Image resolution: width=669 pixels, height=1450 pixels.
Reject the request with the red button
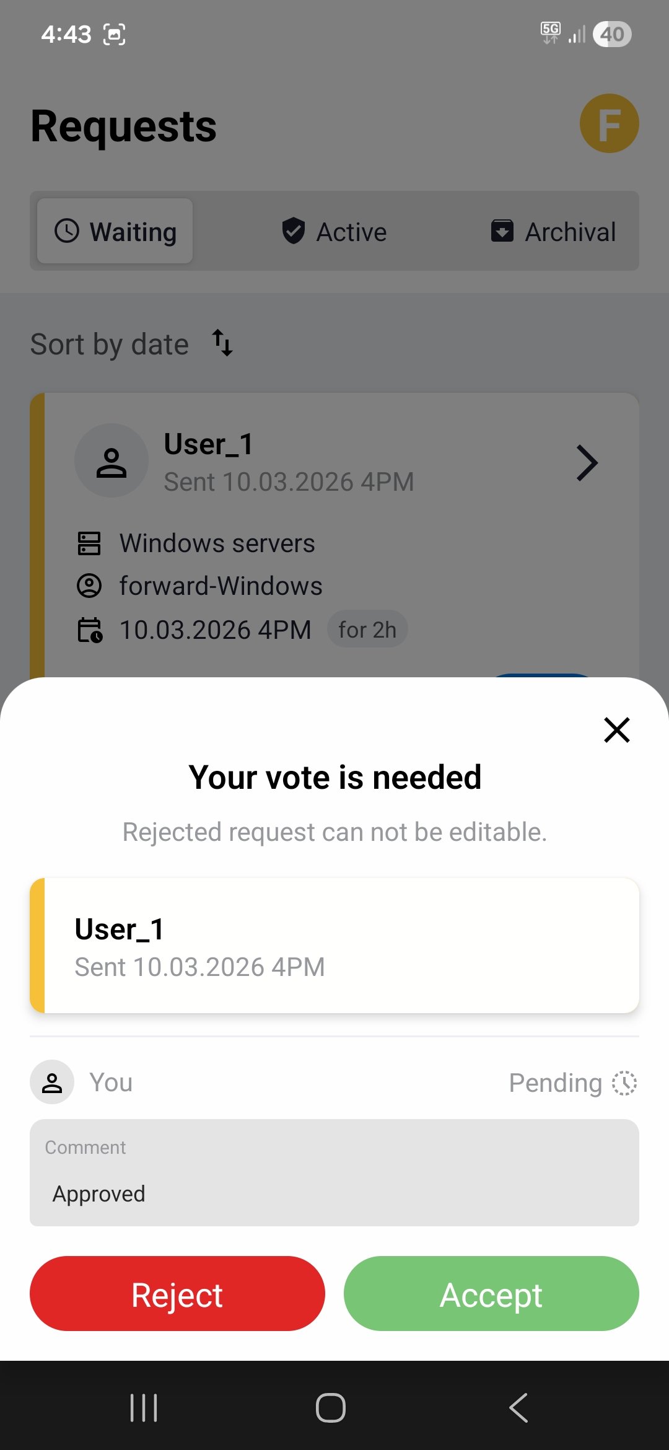(177, 1293)
